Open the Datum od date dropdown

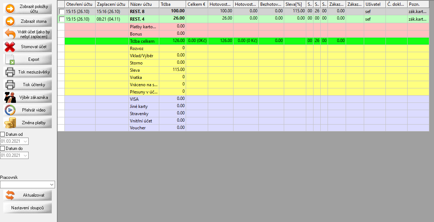(25, 141)
